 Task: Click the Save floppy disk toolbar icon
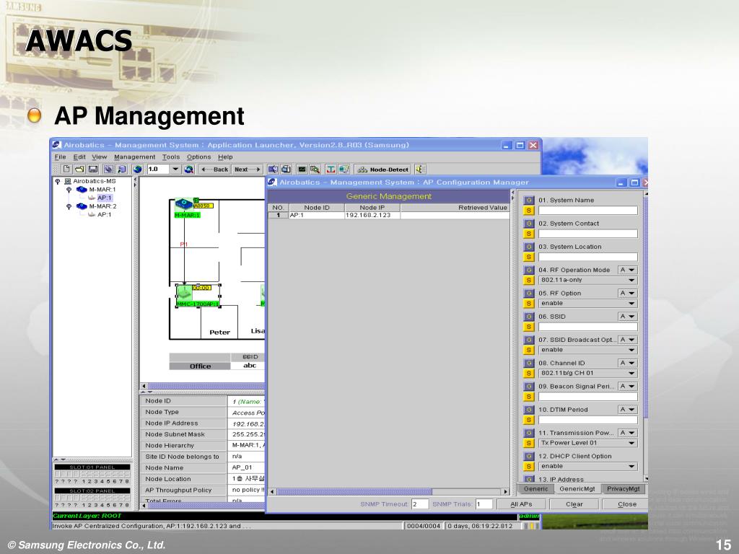(x=93, y=169)
